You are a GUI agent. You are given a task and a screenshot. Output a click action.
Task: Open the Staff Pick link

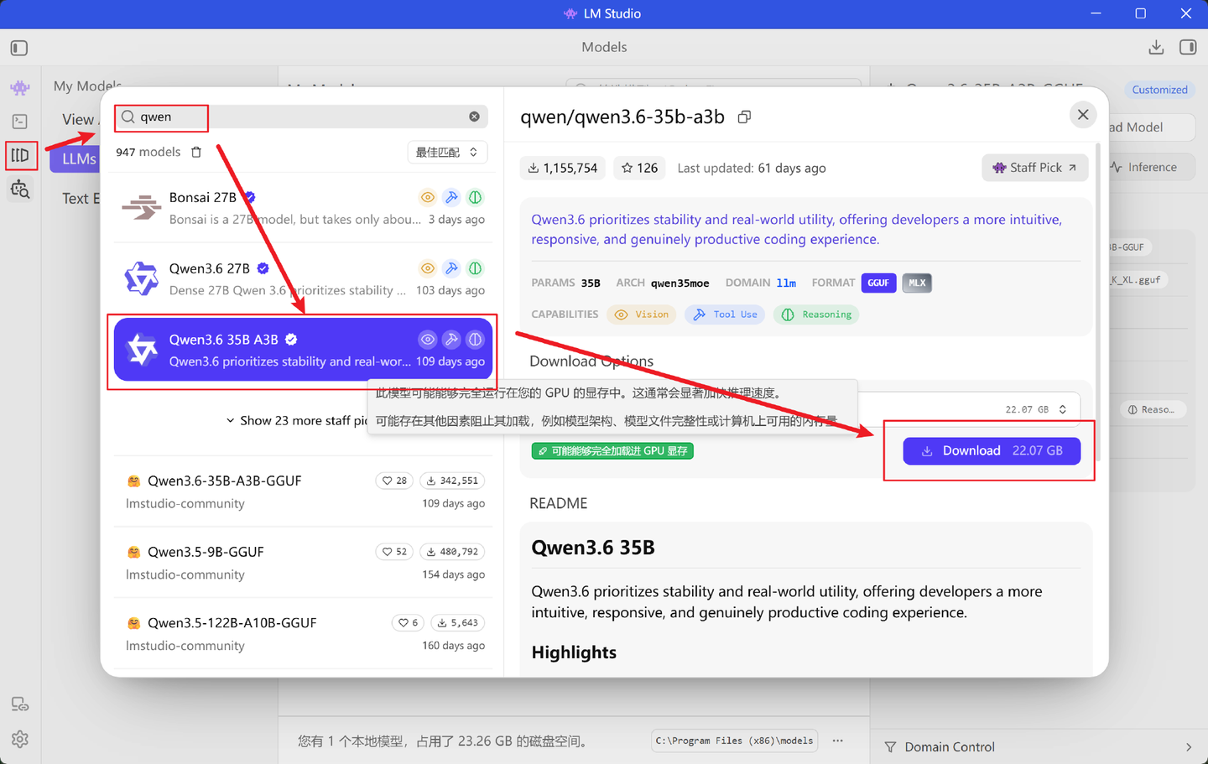(1035, 168)
